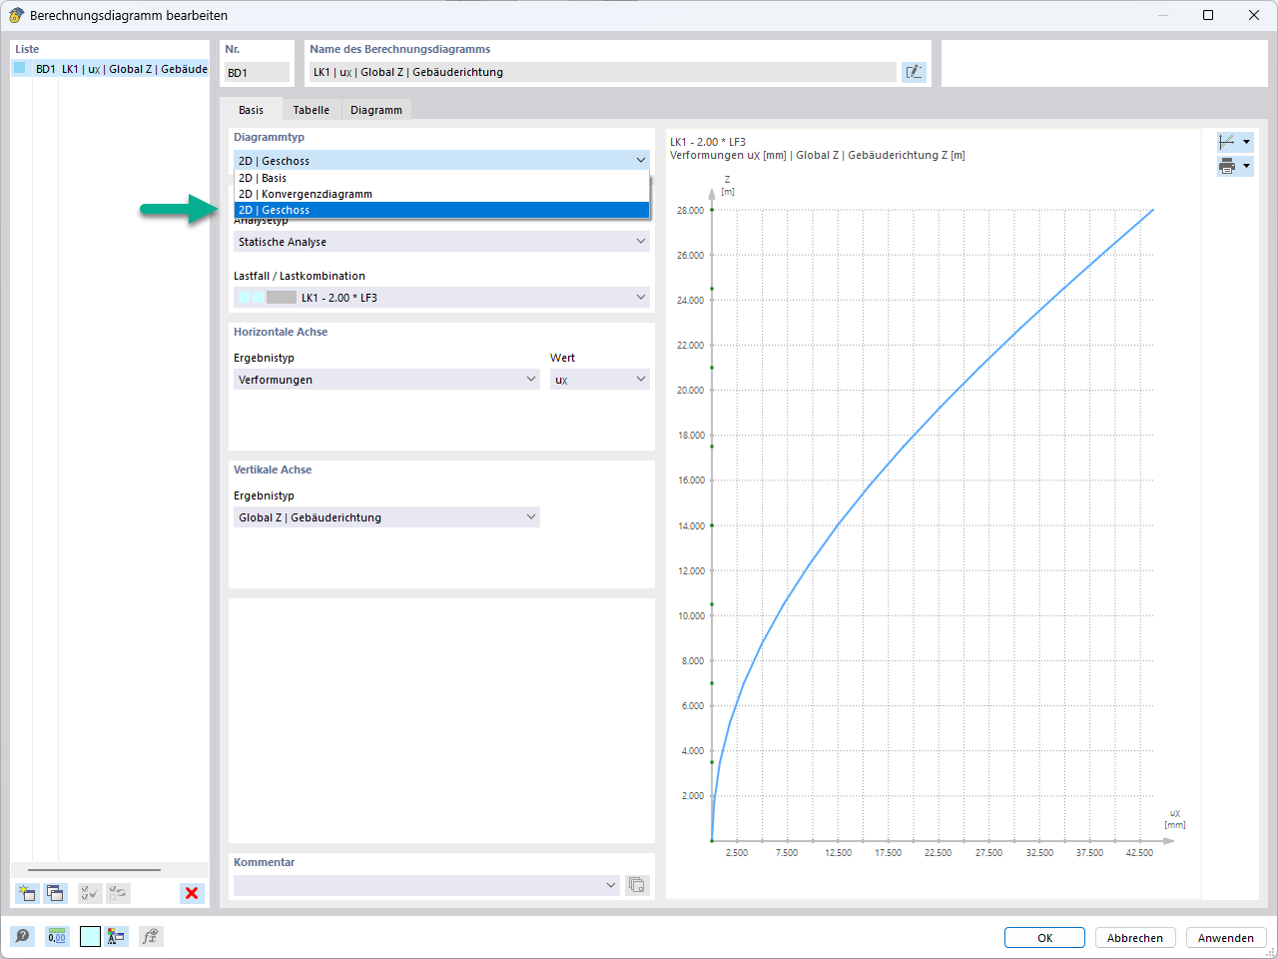
Task: Confirm the dialog with OK
Action: point(1044,938)
